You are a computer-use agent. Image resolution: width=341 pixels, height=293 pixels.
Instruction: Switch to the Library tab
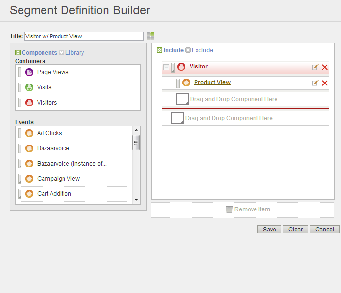tap(74, 53)
